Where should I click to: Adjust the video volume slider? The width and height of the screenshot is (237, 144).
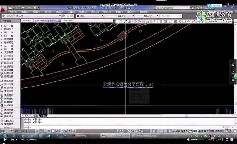[197, 140]
